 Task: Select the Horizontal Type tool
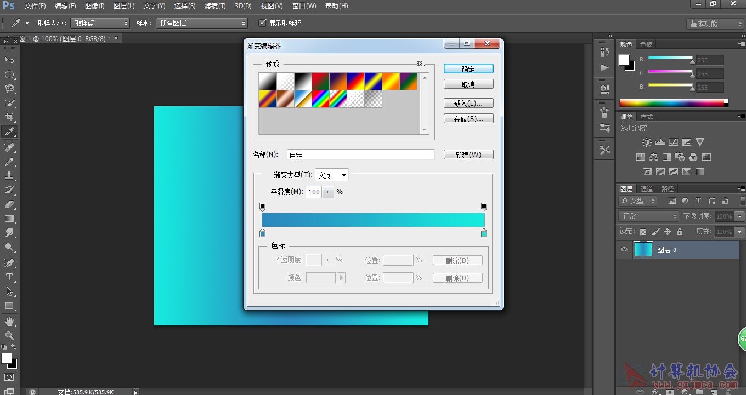coord(9,278)
